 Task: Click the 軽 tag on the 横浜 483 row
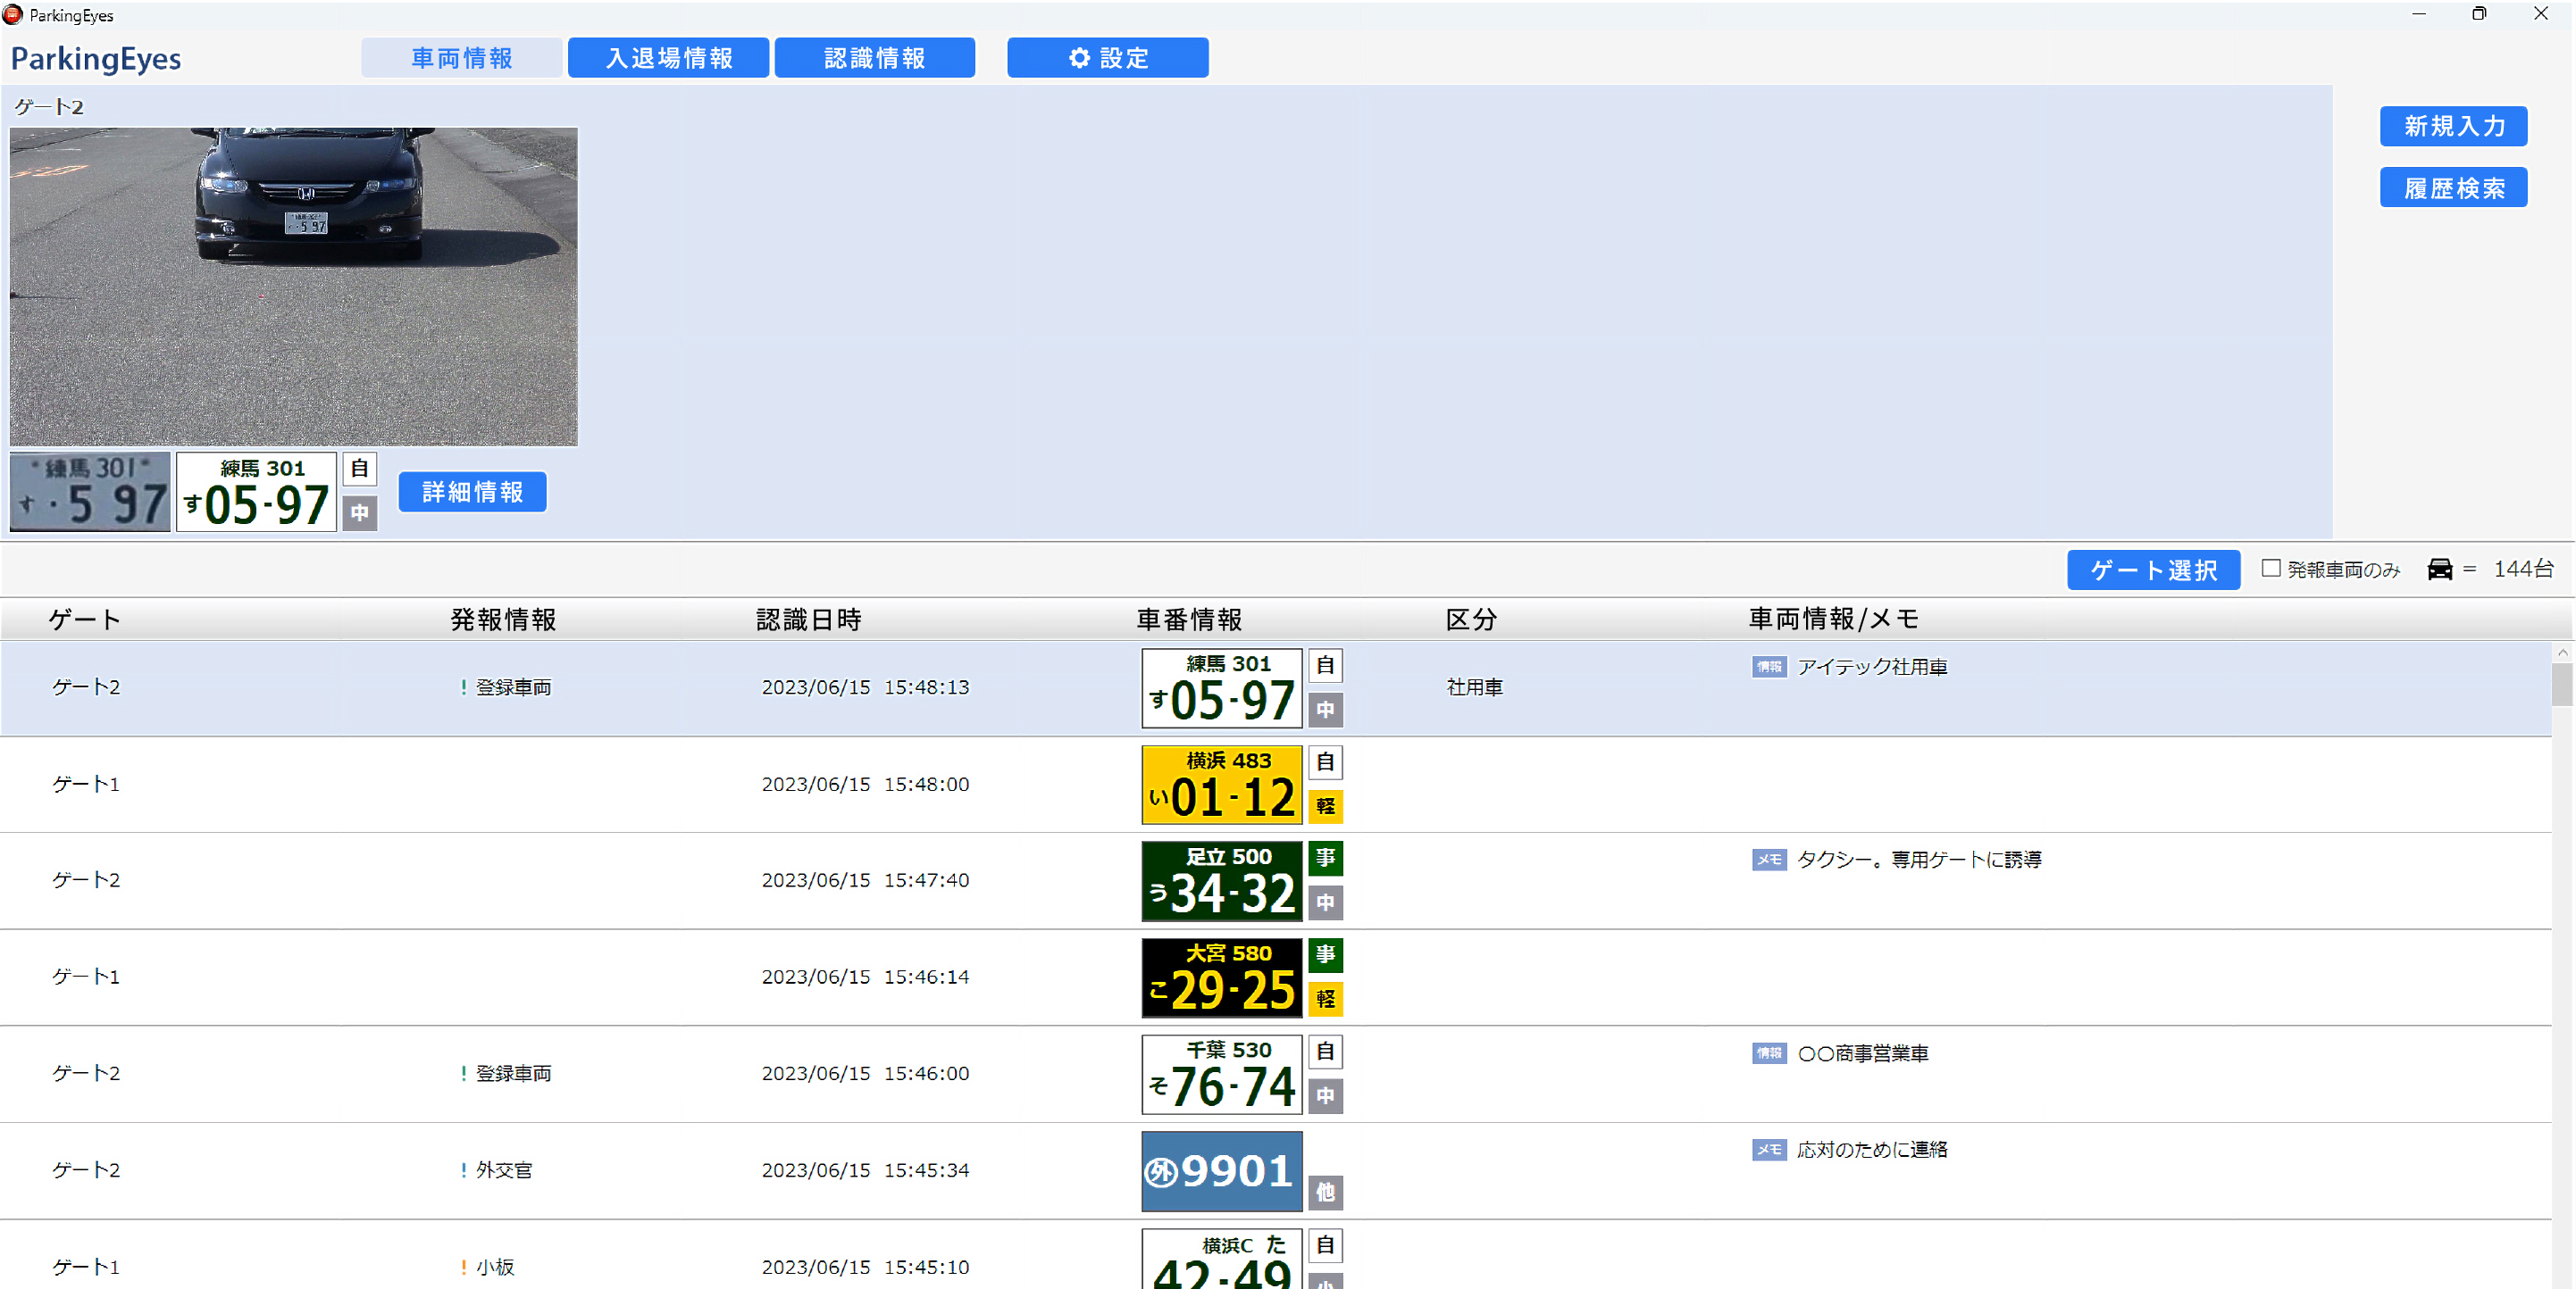coord(1325,806)
